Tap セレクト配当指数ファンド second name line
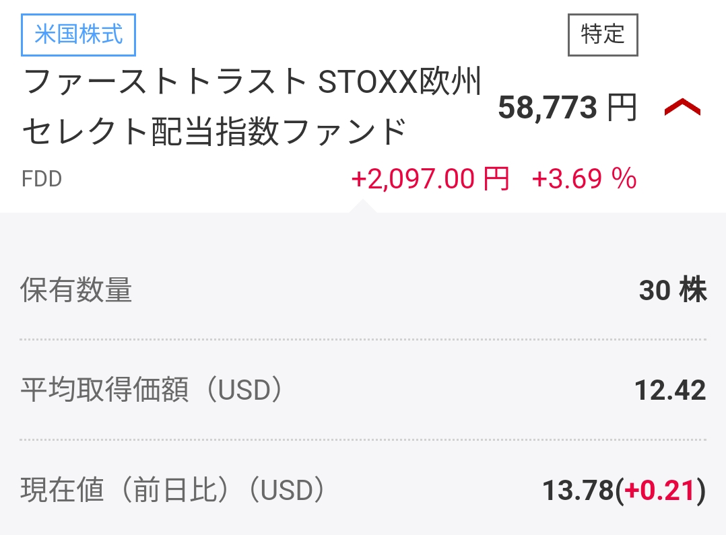The height and width of the screenshot is (535, 726). pyautogui.click(x=214, y=132)
